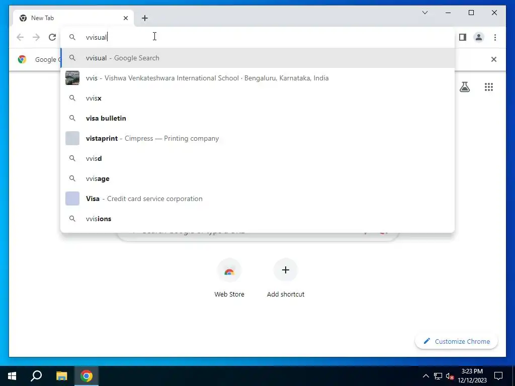Open Windows search from the taskbar
This screenshot has height=386, width=515.
click(36, 376)
